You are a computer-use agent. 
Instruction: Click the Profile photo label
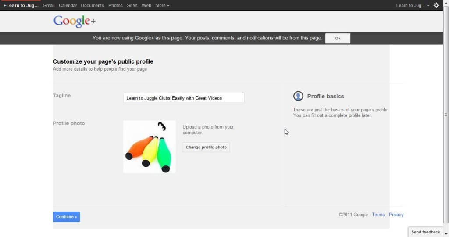pyautogui.click(x=69, y=123)
